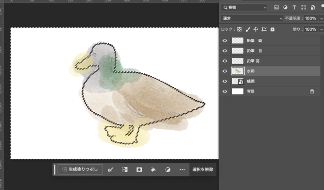Select the layer named 水彩
Screen dimensions: 324x190
click(251, 71)
